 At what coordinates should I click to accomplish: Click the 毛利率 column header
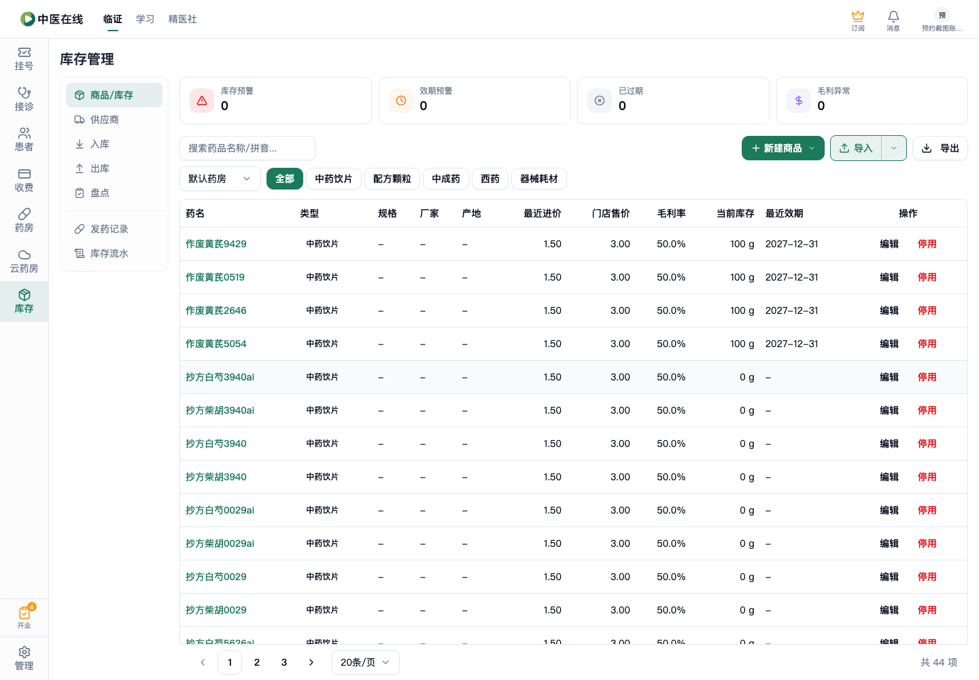coord(671,213)
